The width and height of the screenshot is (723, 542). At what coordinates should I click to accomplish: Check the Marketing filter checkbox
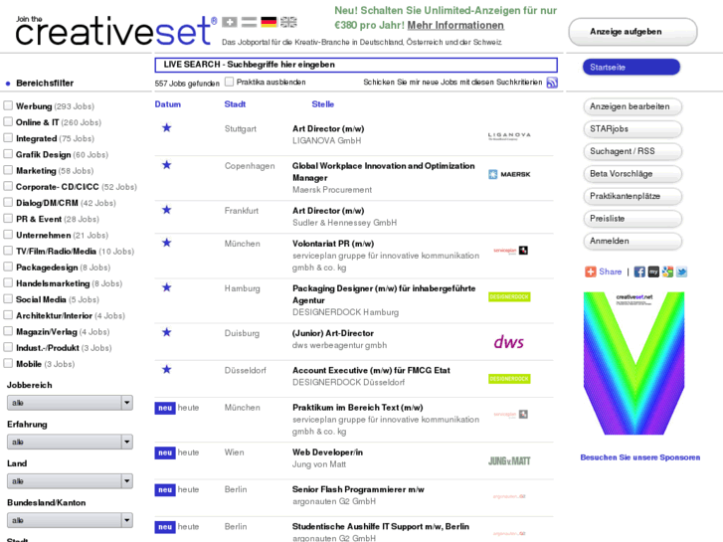8,170
